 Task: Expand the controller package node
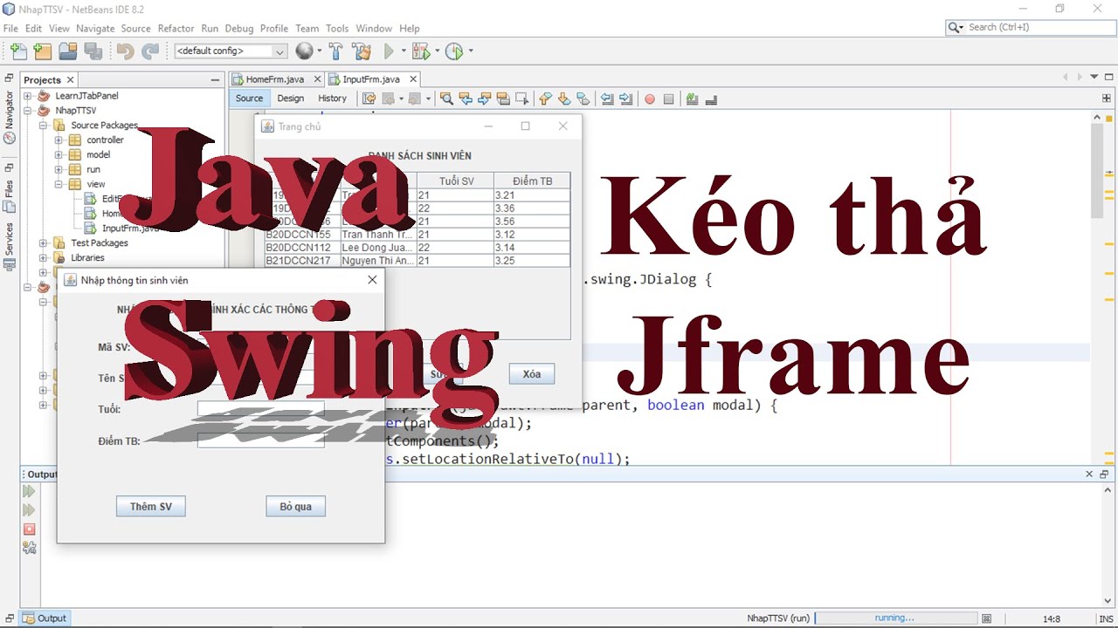point(59,140)
